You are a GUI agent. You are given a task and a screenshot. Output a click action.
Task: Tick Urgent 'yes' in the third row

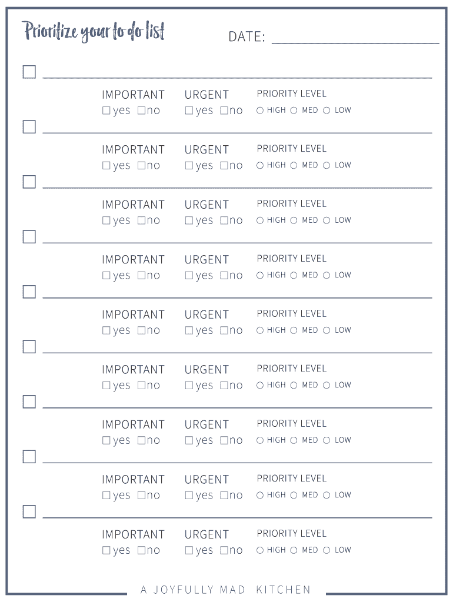(x=189, y=220)
